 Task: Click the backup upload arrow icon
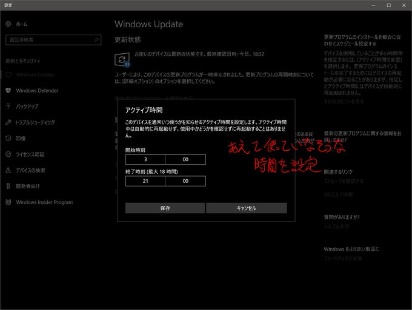point(8,107)
